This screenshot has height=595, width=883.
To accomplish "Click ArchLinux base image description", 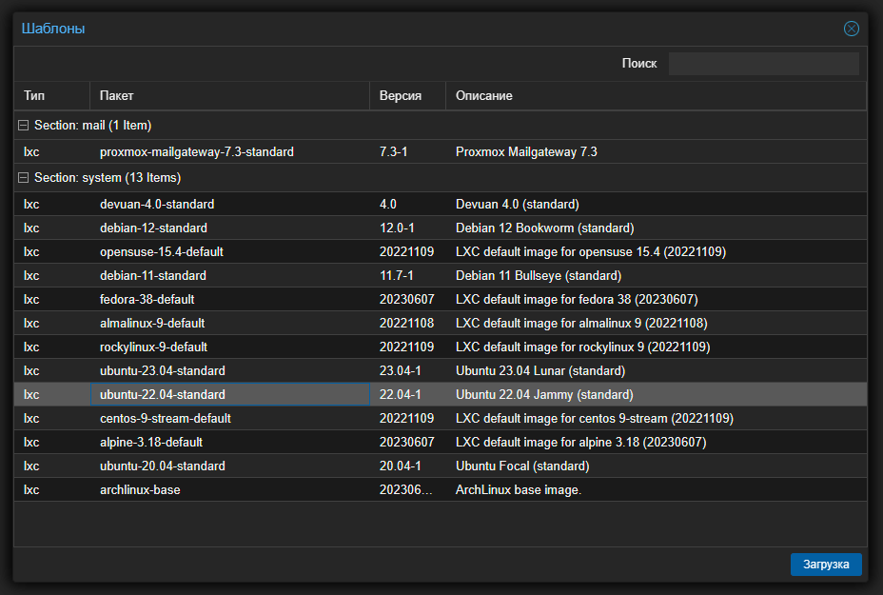I will (x=518, y=489).
